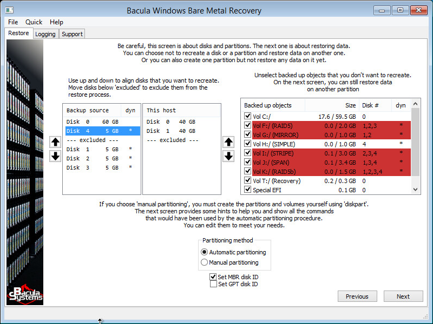Click size value 17.6 / 59.5 GB
The width and height of the screenshot is (433, 324).
pyautogui.click(x=337, y=117)
